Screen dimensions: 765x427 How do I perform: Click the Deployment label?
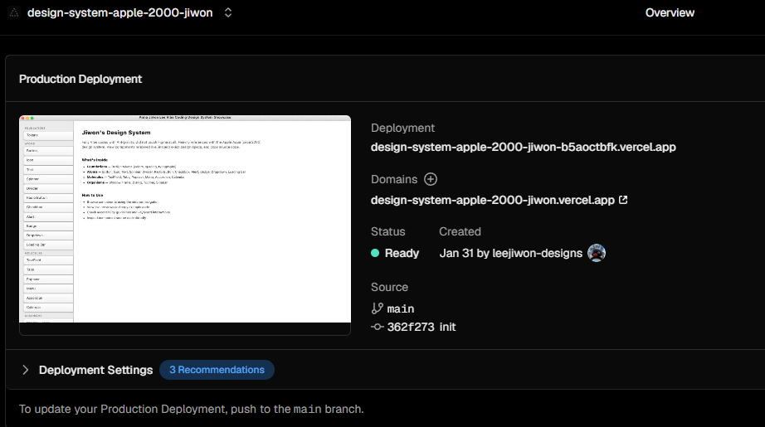pyautogui.click(x=402, y=128)
